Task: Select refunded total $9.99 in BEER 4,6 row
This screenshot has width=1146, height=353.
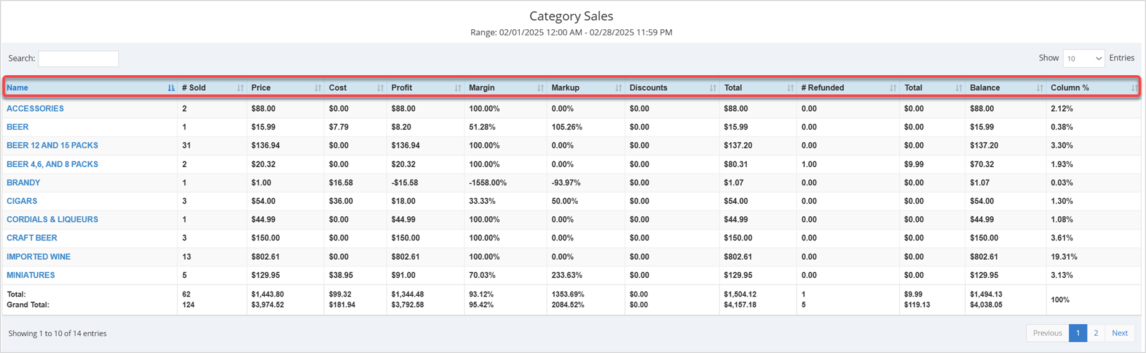Action: pyautogui.click(x=913, y=164)
